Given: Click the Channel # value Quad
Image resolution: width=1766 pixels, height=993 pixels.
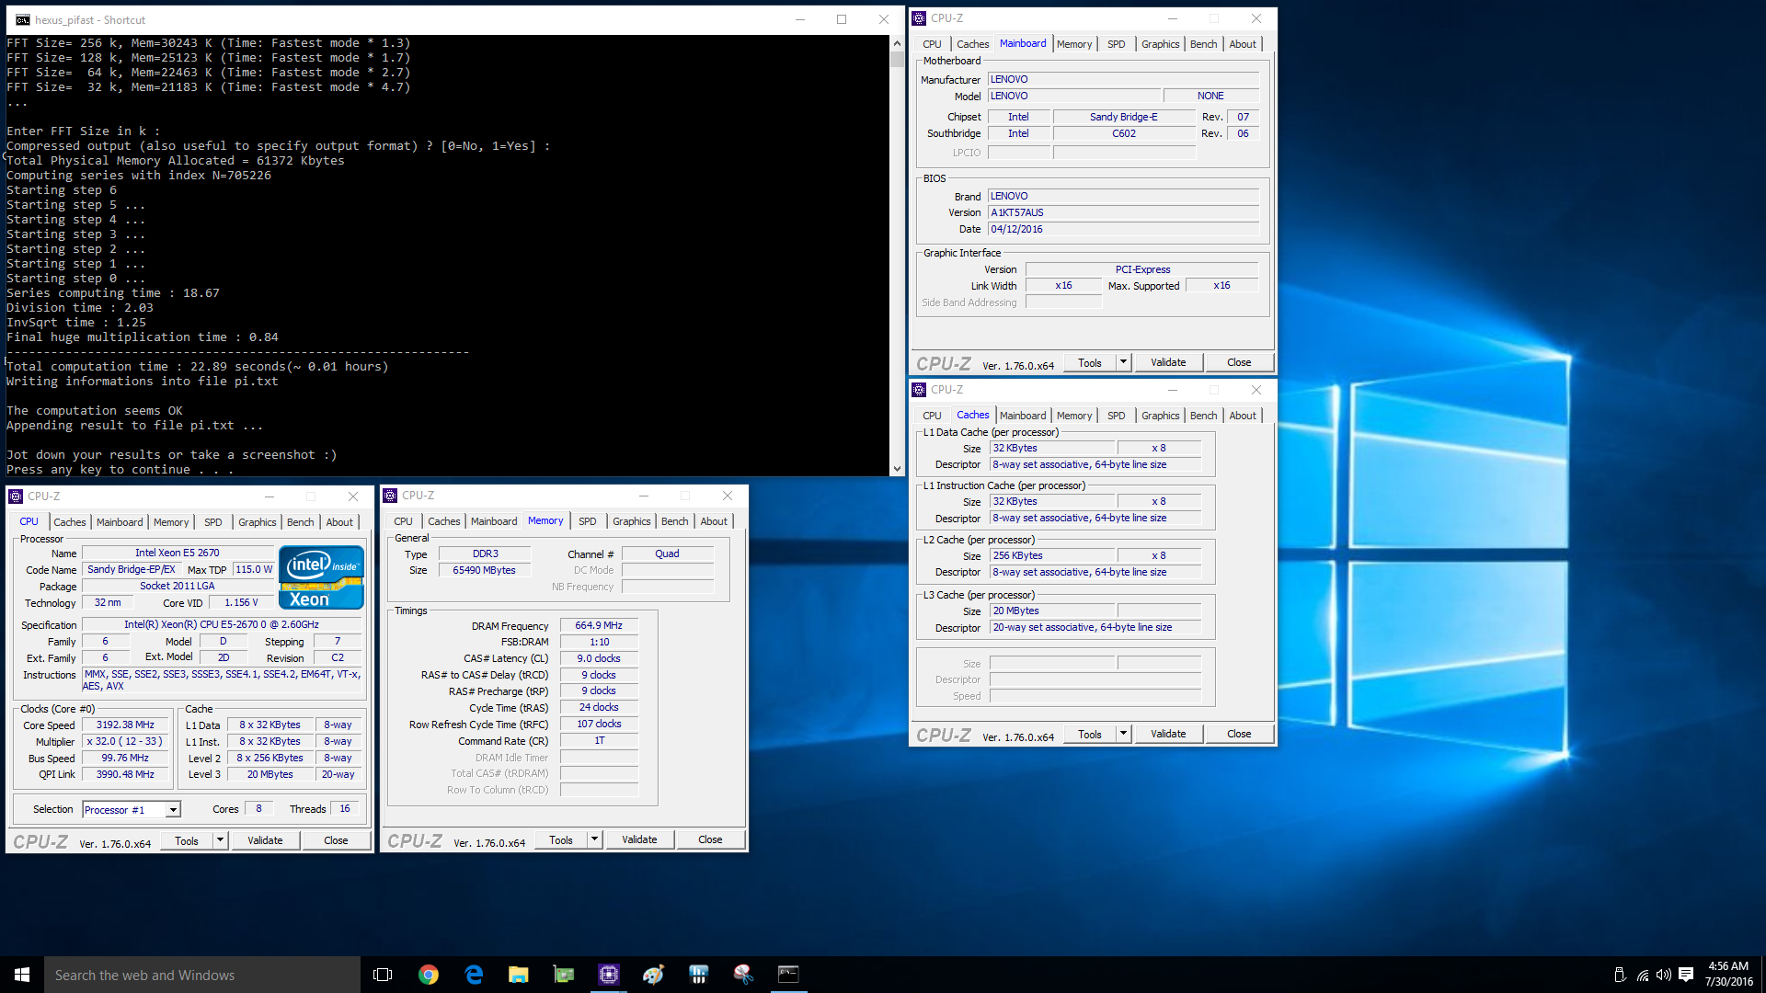Looking at the screenshot, I should 668,554.
